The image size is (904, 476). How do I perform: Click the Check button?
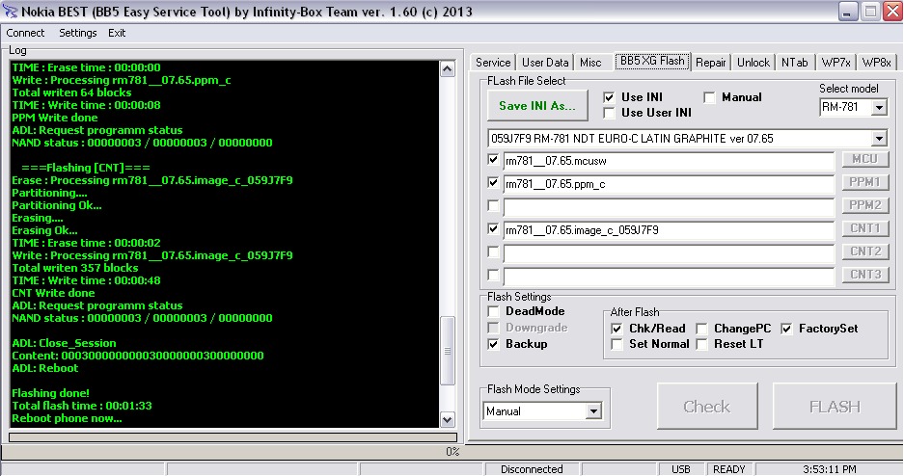(707, 407)
